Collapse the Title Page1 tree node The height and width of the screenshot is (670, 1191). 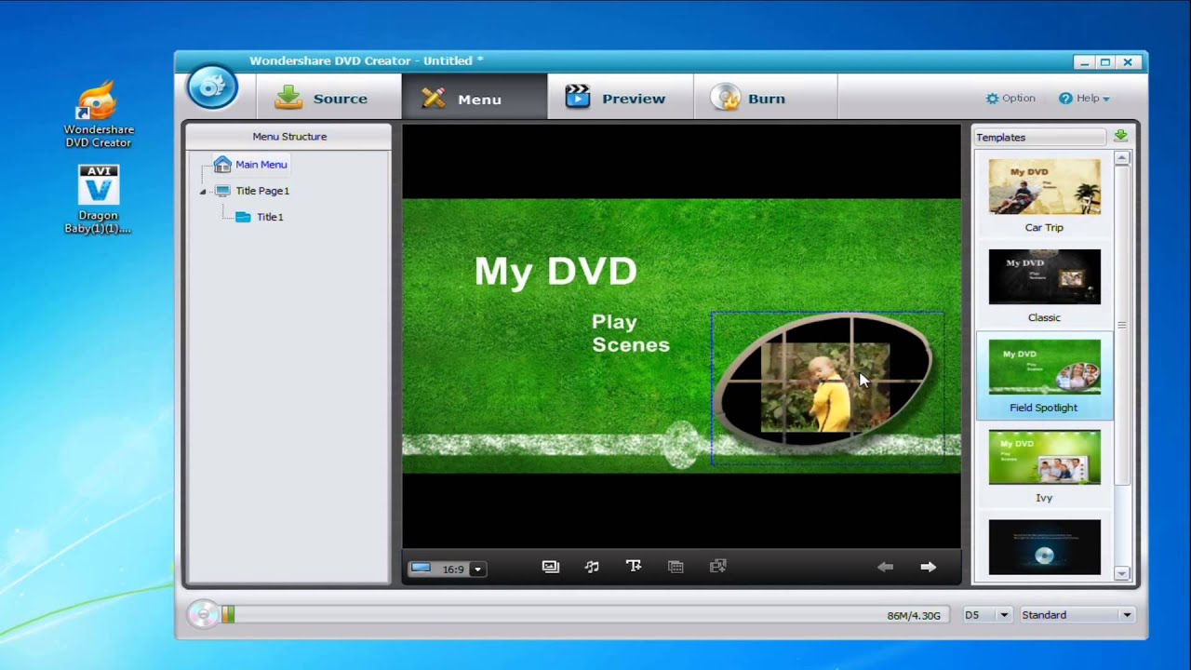click(x=203, y=192)
